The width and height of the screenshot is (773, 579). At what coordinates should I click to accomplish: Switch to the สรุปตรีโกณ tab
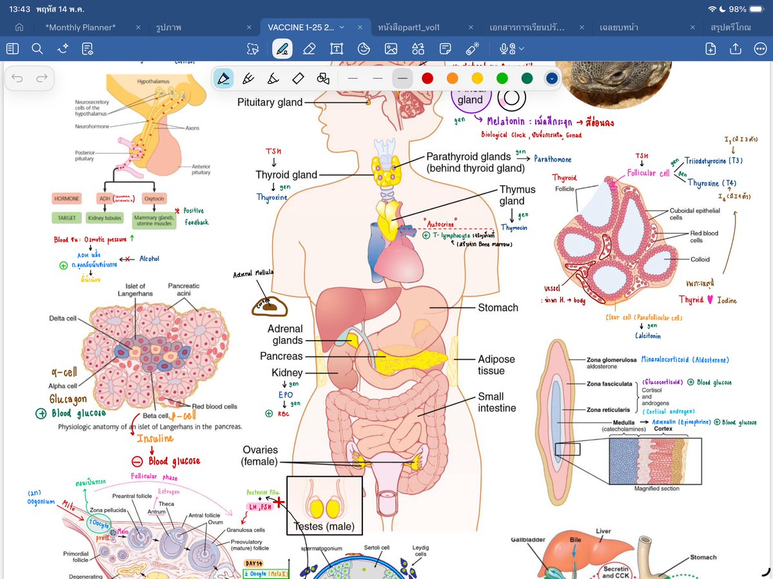click(730, 28)
